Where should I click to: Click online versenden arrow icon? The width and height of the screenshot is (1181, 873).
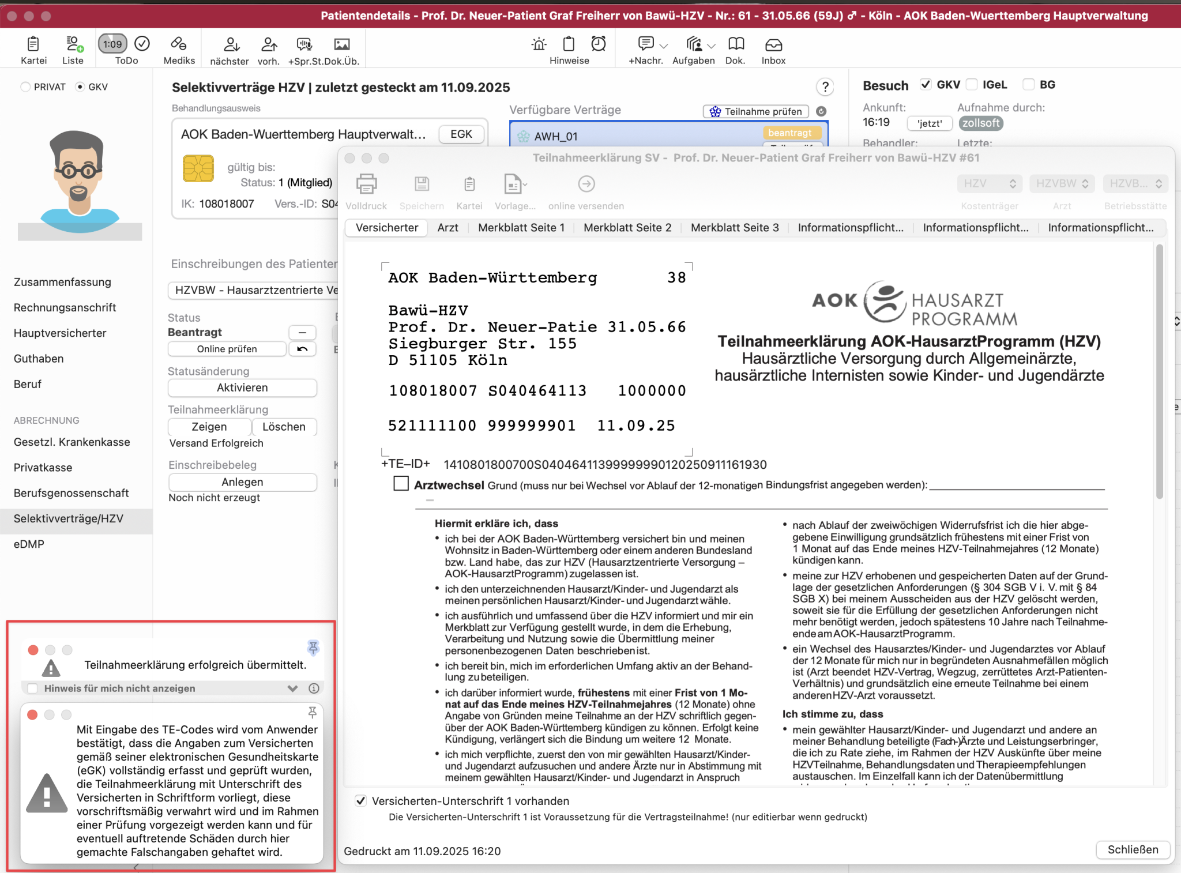586,185
